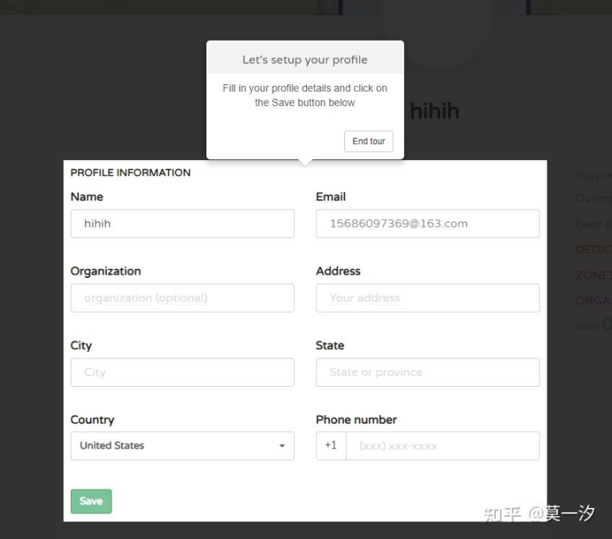This screenshot has width=612, height=539.
Task: Focus the City text field
Action: point(182,372)
